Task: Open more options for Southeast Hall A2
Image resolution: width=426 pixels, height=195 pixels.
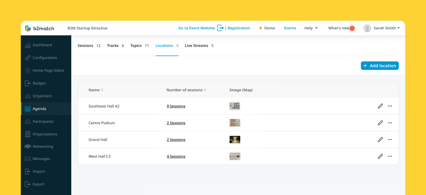Action: pyautogui.click(x=390, y=106)
